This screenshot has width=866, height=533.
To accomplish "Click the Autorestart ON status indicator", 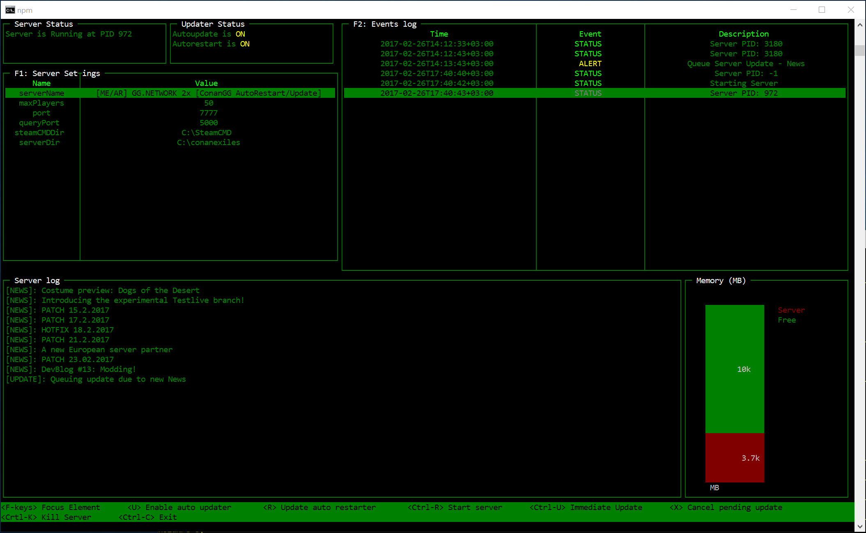I will pos(245,44).
